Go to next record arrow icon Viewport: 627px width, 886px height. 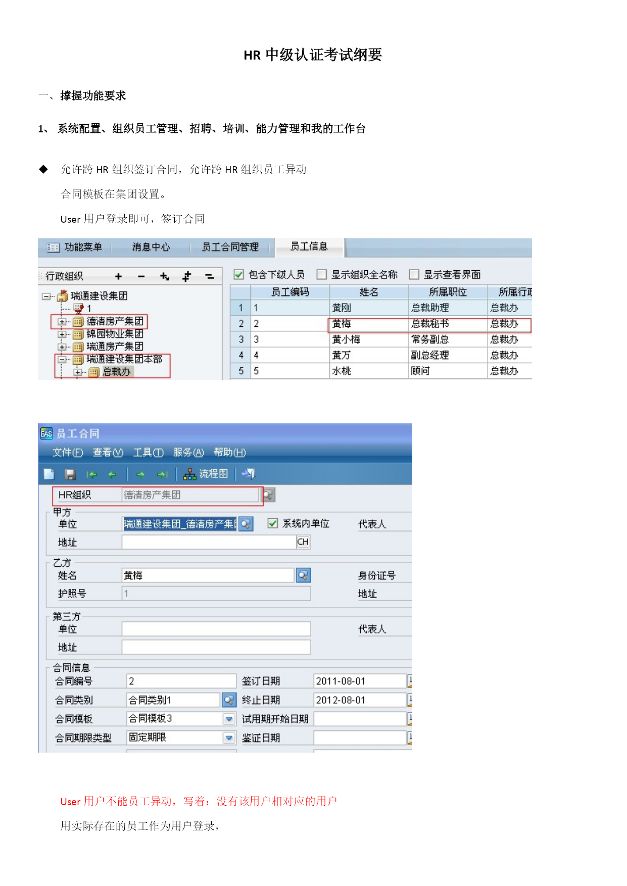pos(140,474)
